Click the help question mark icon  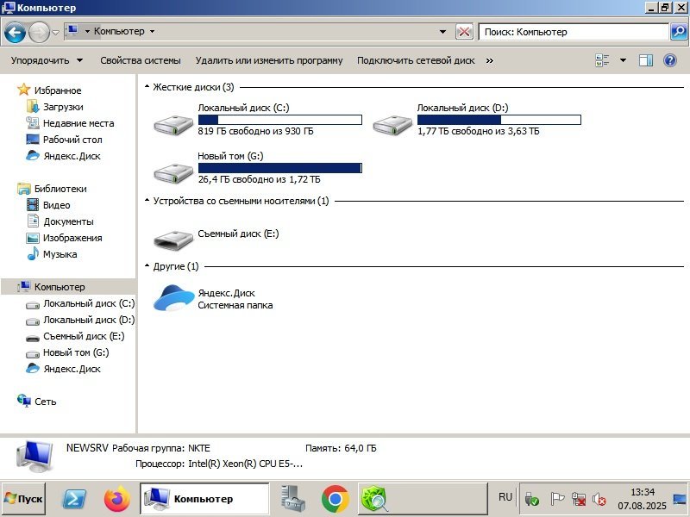coord(670,60)
